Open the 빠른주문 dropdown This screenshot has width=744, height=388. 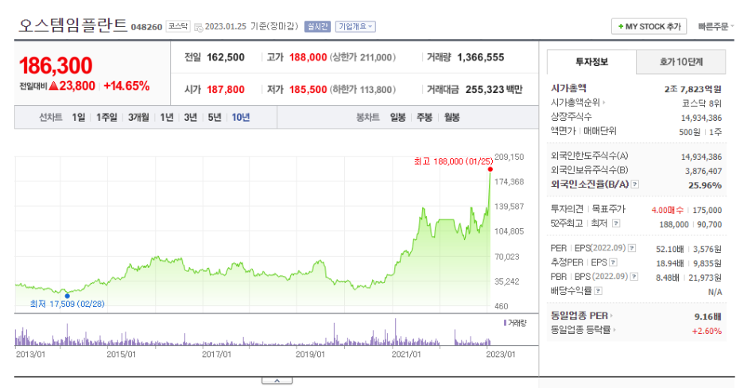(x=716, y=26)
